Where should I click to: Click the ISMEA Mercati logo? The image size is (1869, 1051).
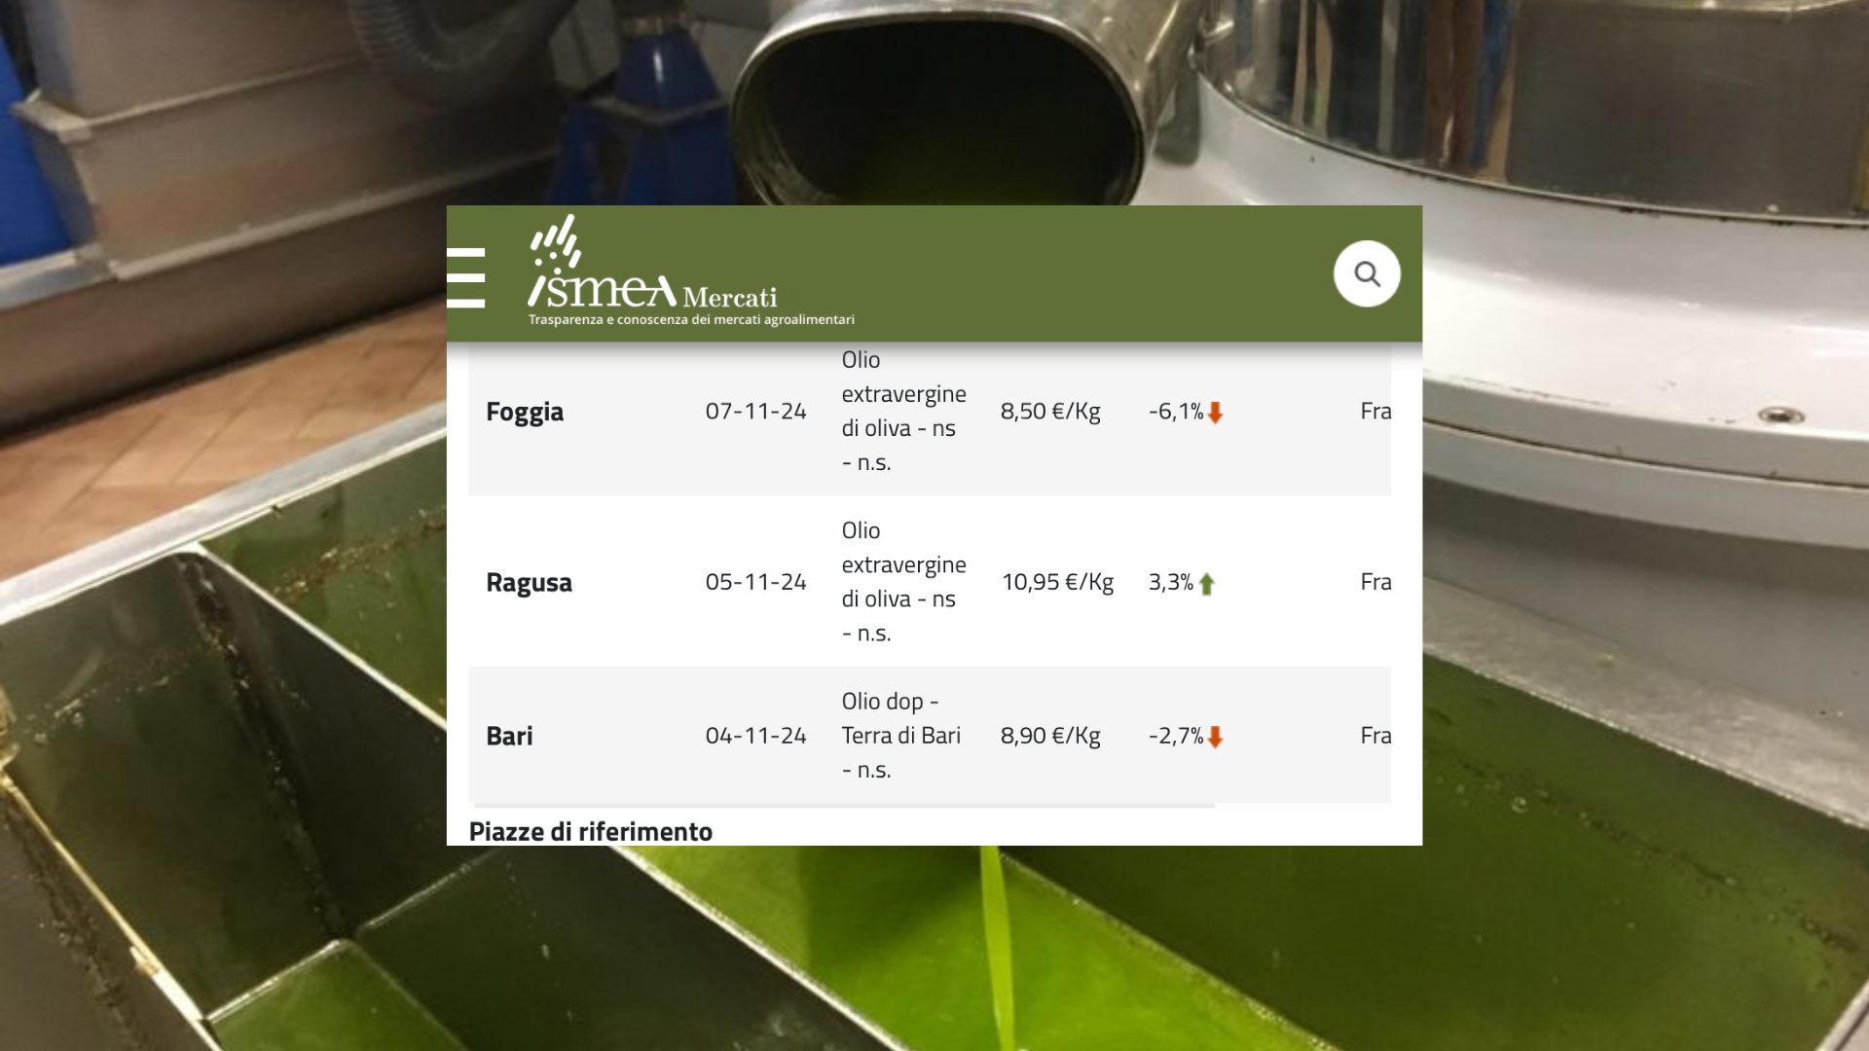tap(652, 262)
